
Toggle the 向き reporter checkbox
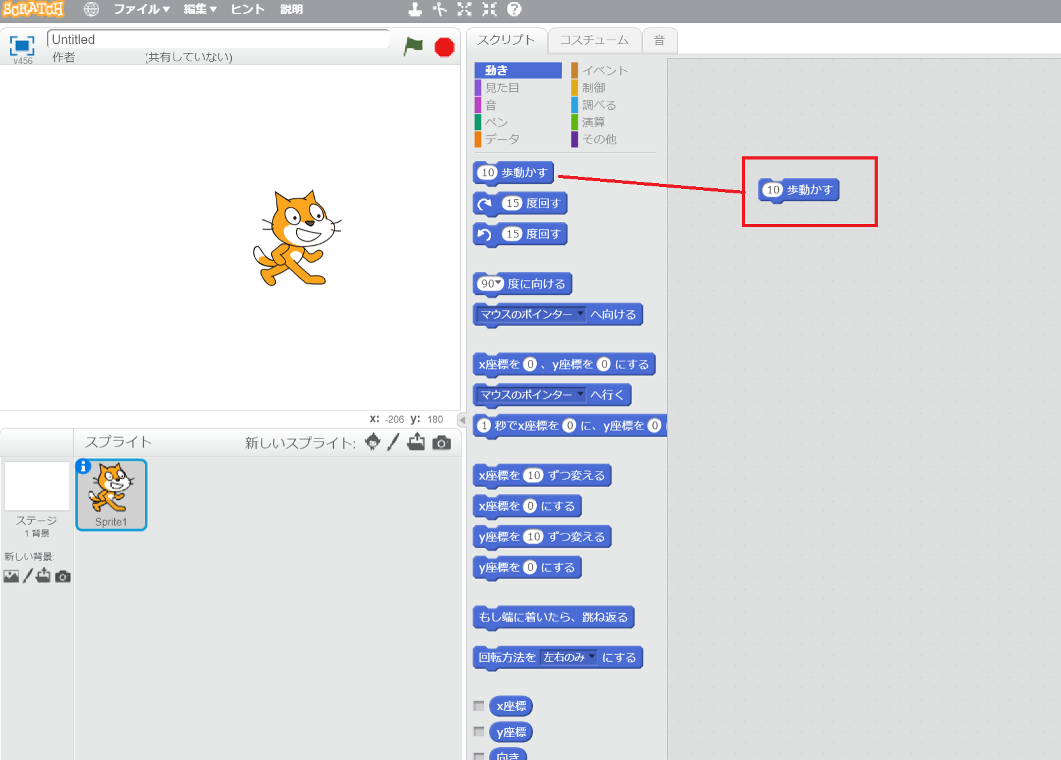click(479, 756)
